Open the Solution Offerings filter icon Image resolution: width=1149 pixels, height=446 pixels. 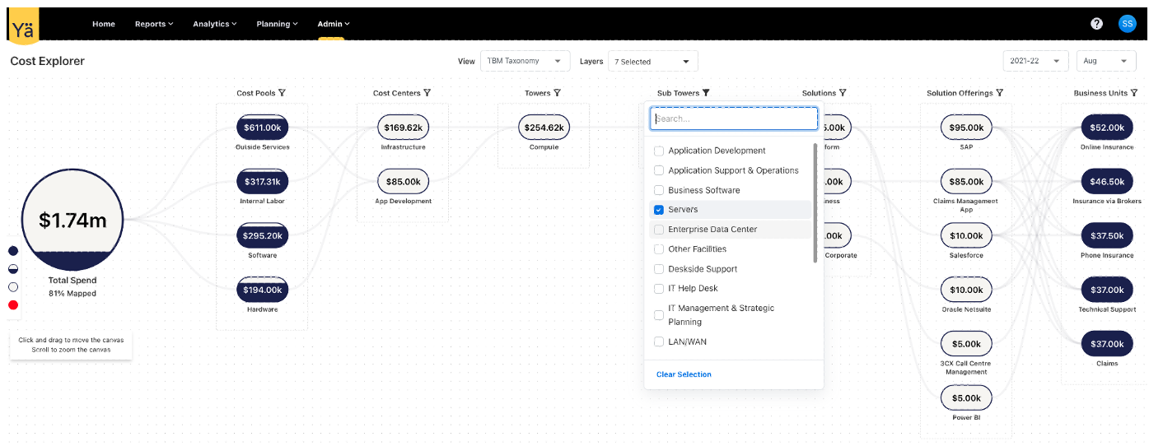point(1000,93)
